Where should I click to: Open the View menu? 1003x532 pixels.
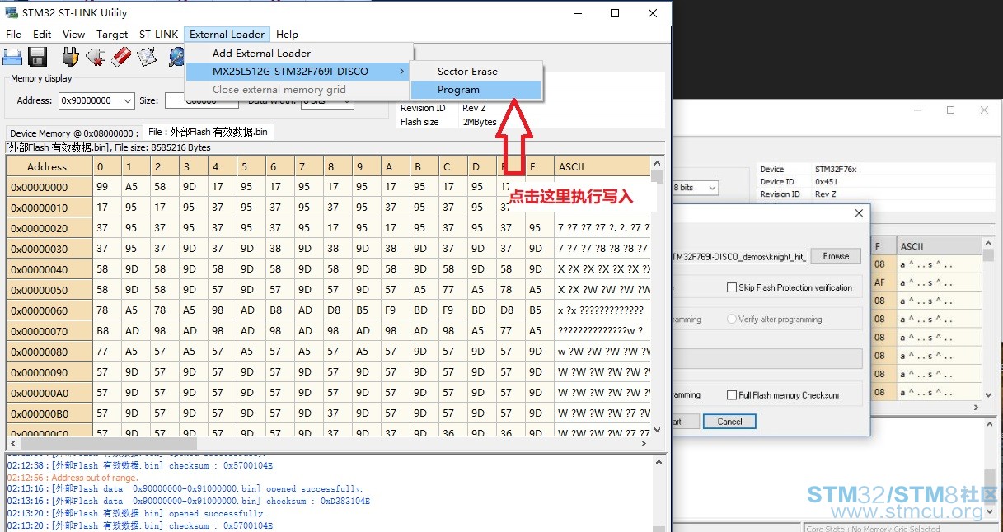73,35
